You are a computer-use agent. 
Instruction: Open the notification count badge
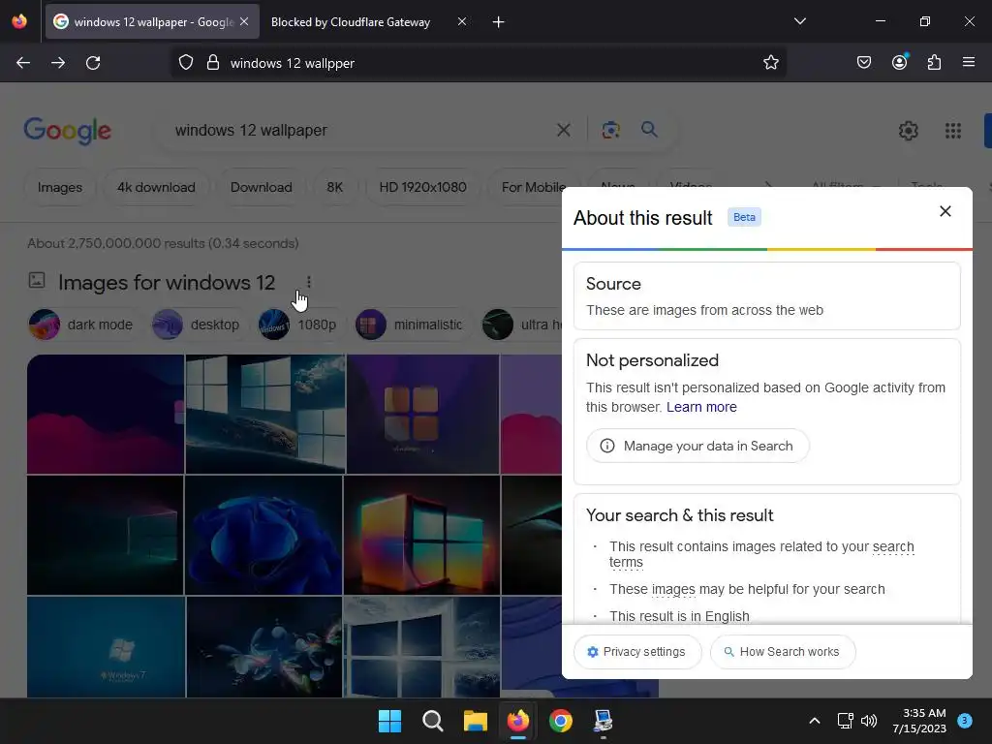click(x=965, y=721)
